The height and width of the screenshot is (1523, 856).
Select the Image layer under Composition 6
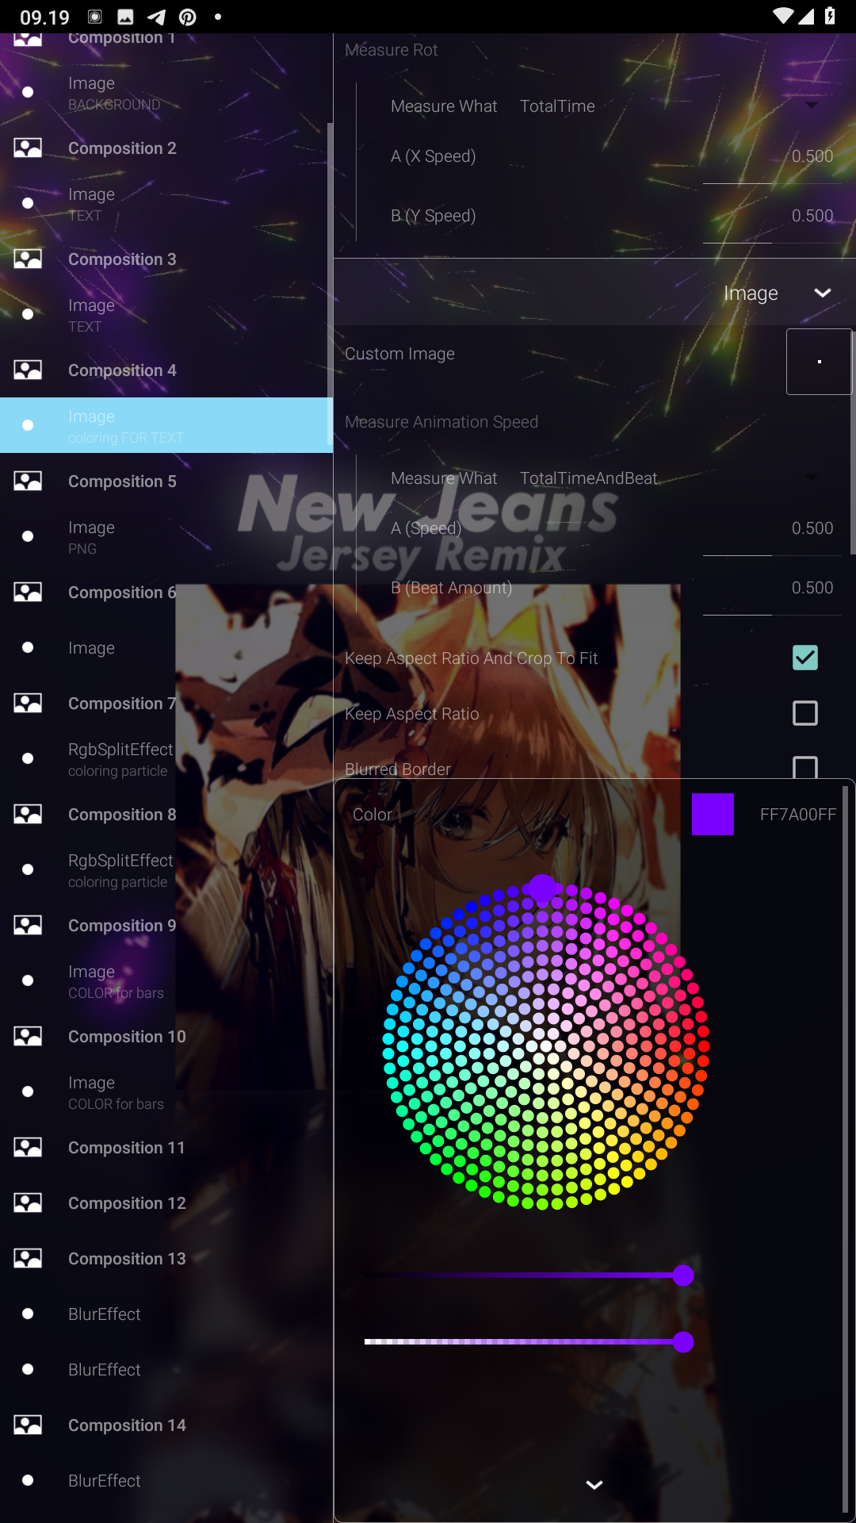point(166,647)
